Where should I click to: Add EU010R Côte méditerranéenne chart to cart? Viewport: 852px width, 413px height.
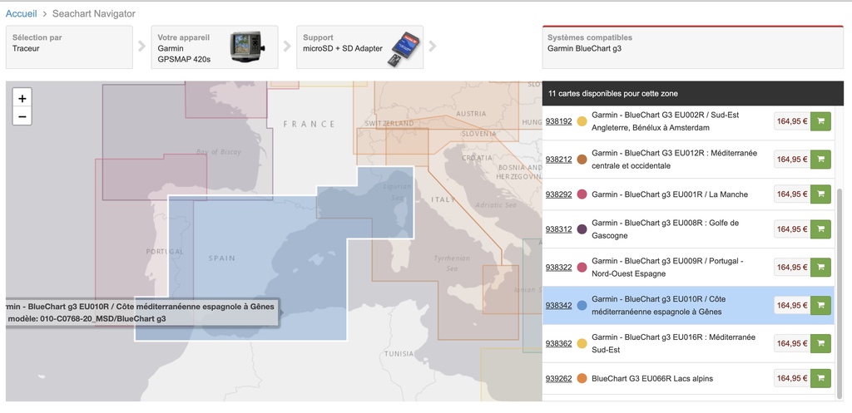(x=820, y=305)
